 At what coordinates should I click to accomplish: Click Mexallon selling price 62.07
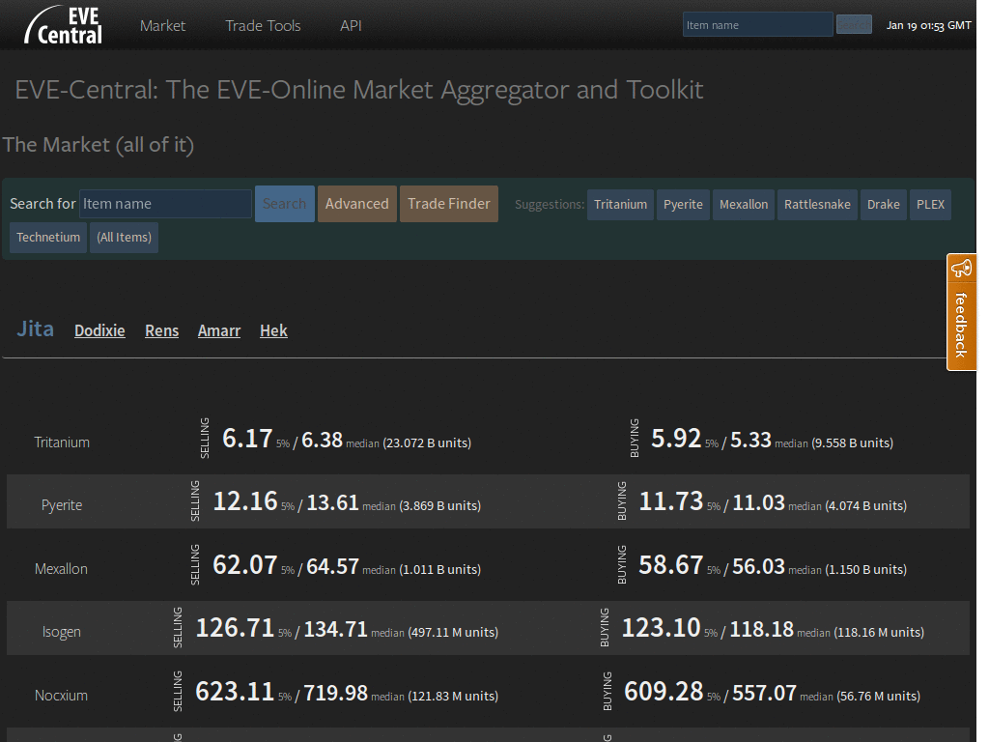coord(245,565)
